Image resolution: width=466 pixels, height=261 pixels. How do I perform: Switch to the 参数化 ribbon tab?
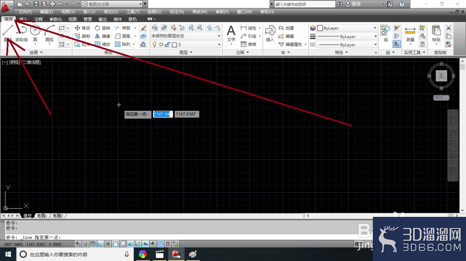coord(55,19)
